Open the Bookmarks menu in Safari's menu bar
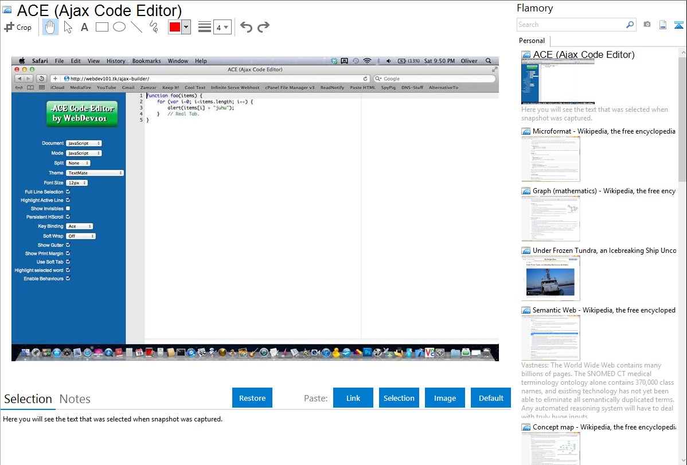The image size is (687, 465). pyautogui.click(x=146, y=61)
